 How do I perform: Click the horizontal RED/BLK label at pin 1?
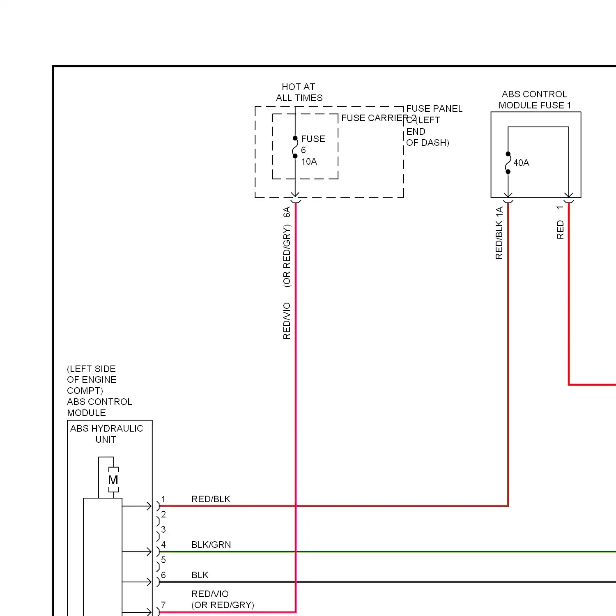[x=211, y=499]
